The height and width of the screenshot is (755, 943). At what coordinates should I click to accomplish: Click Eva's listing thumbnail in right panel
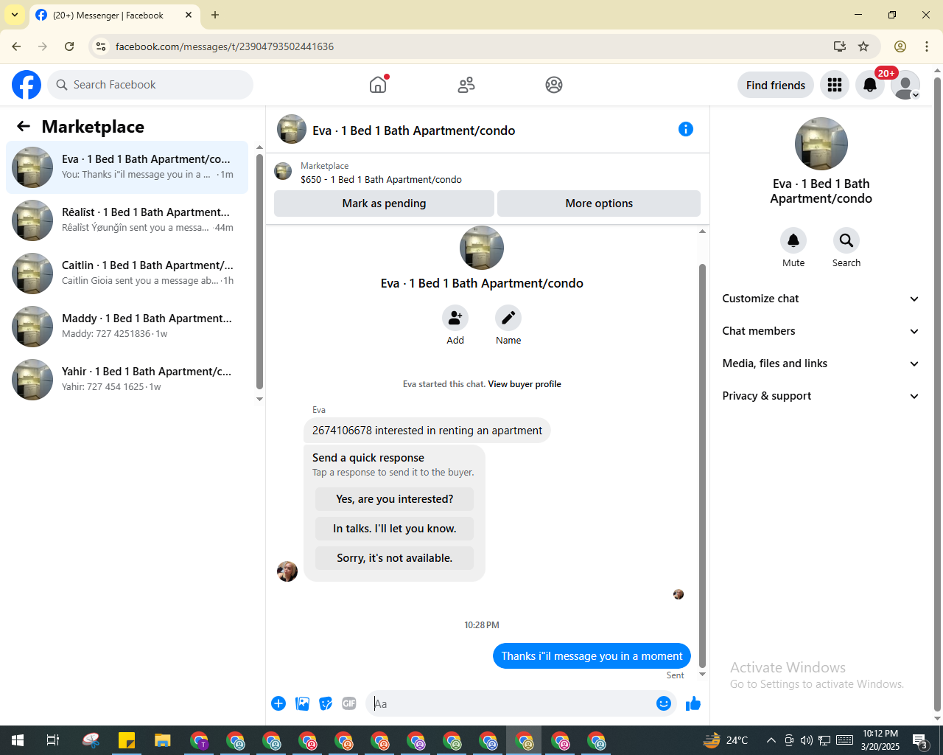pyautogui.click(x=821, y=144)
